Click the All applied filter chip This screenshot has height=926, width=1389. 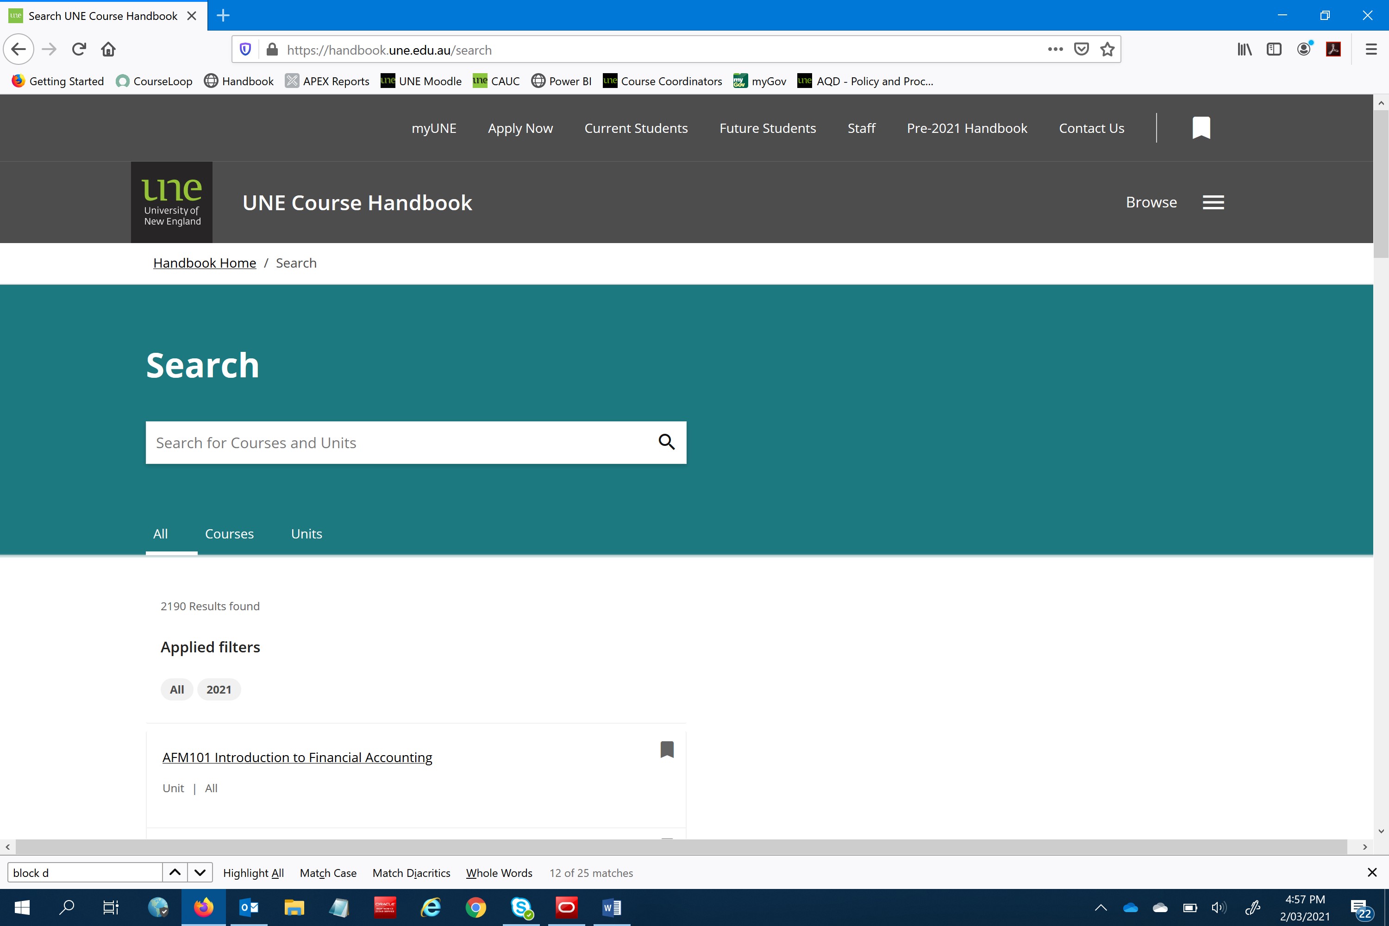click(x=176, y=689)
